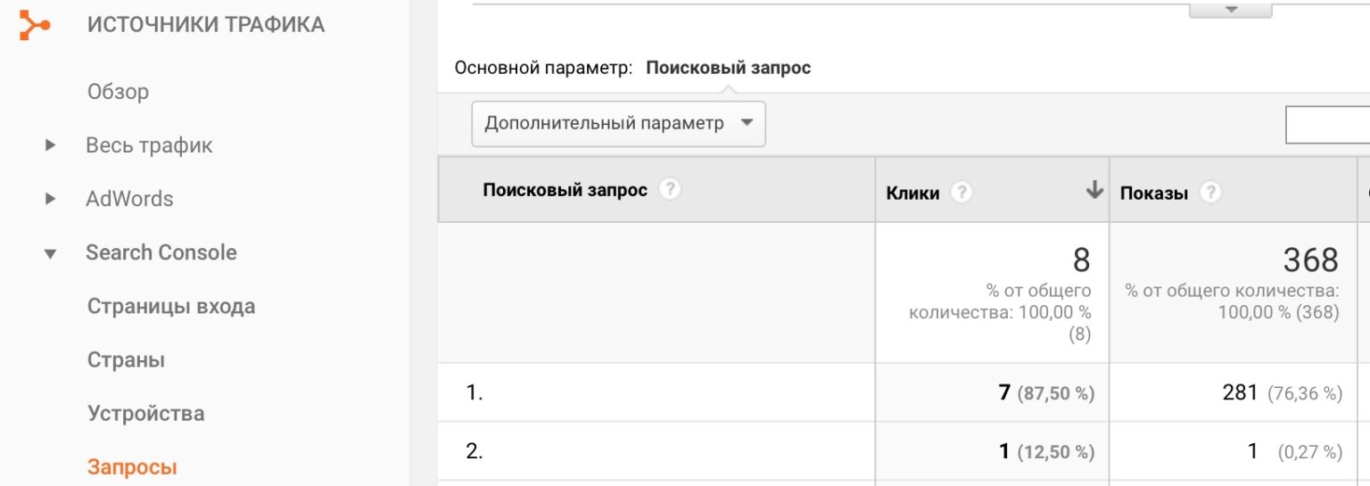Click help icon next to Клики
This screenshot has width=1370, height=486.
(x=961, y=192)
